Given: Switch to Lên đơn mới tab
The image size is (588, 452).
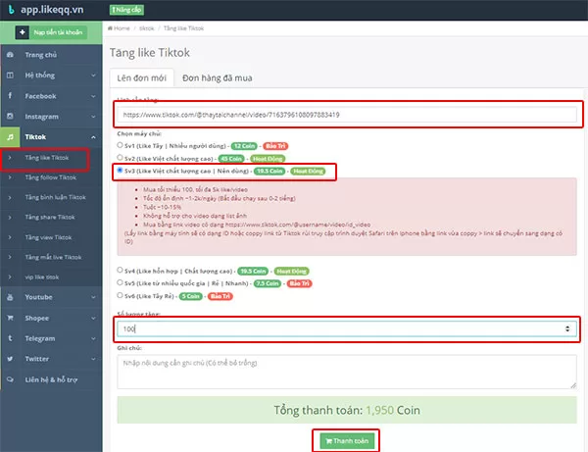Looking at the screenshot, I should (142, 77).
